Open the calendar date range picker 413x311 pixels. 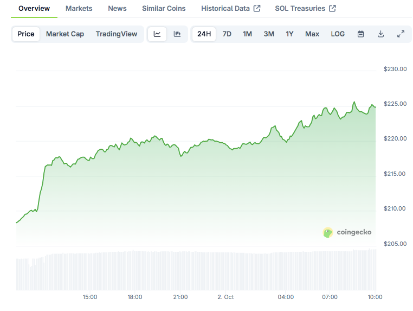360,34
